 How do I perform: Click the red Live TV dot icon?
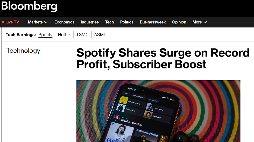coord(3,22)
